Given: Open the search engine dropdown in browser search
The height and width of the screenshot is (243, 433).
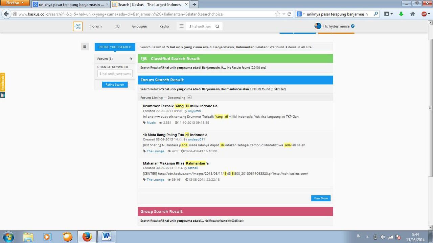Looking at the screenshot, I should (x=301, y=14).
